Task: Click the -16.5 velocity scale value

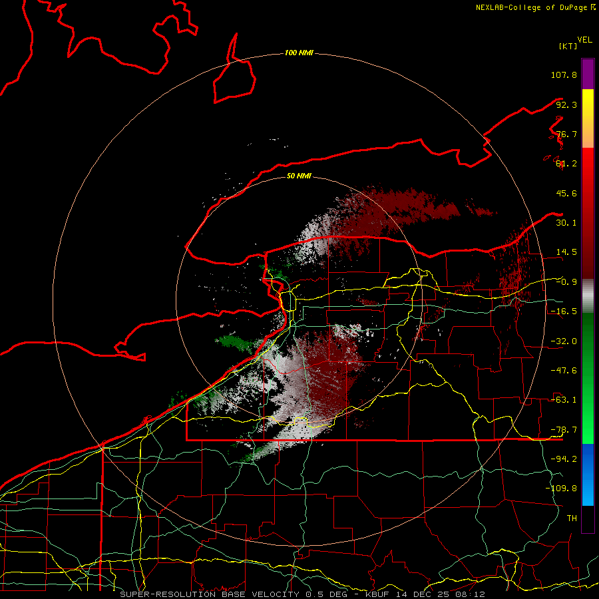Action: point(564,311)
